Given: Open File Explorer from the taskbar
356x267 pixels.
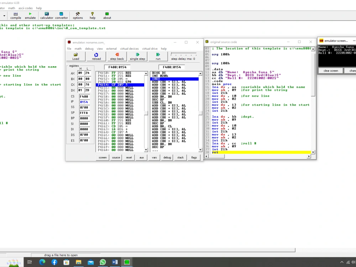Looking at the screenshot, I should click(x=79, y=262).
